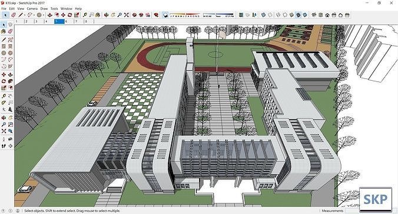Enable Shaded With Textures style
Image resolution: width=398 pixels, height=214 pixels.
coord(298,15)
